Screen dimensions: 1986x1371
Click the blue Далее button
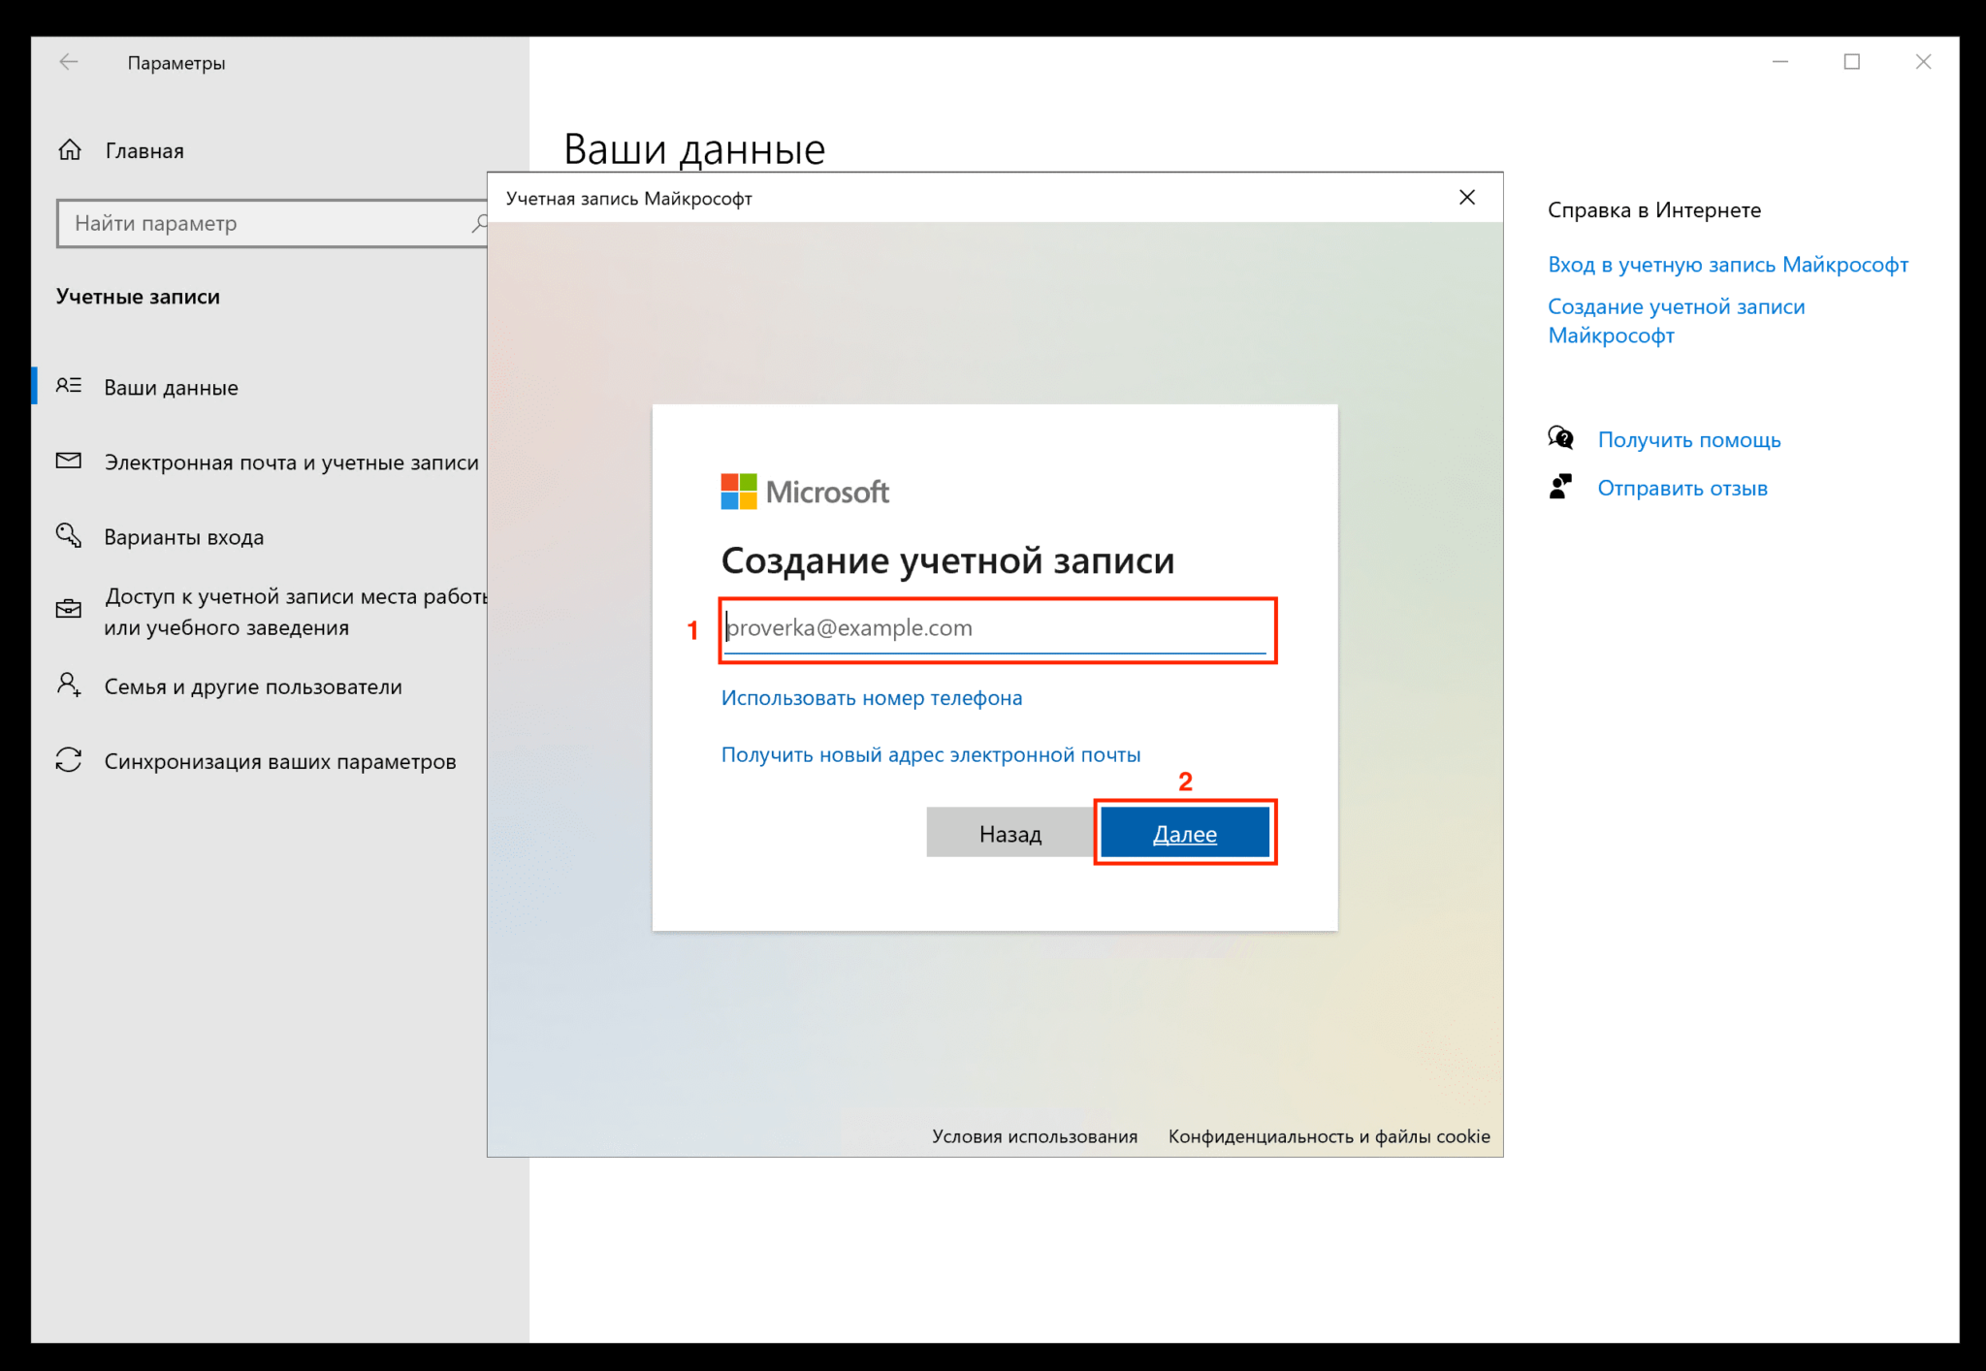pos(1184,833)
